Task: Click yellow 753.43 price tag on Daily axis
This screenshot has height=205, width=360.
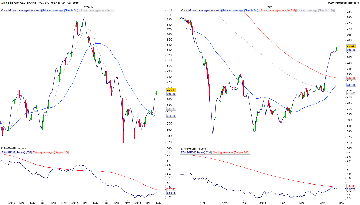Action: tap(351, 46)
